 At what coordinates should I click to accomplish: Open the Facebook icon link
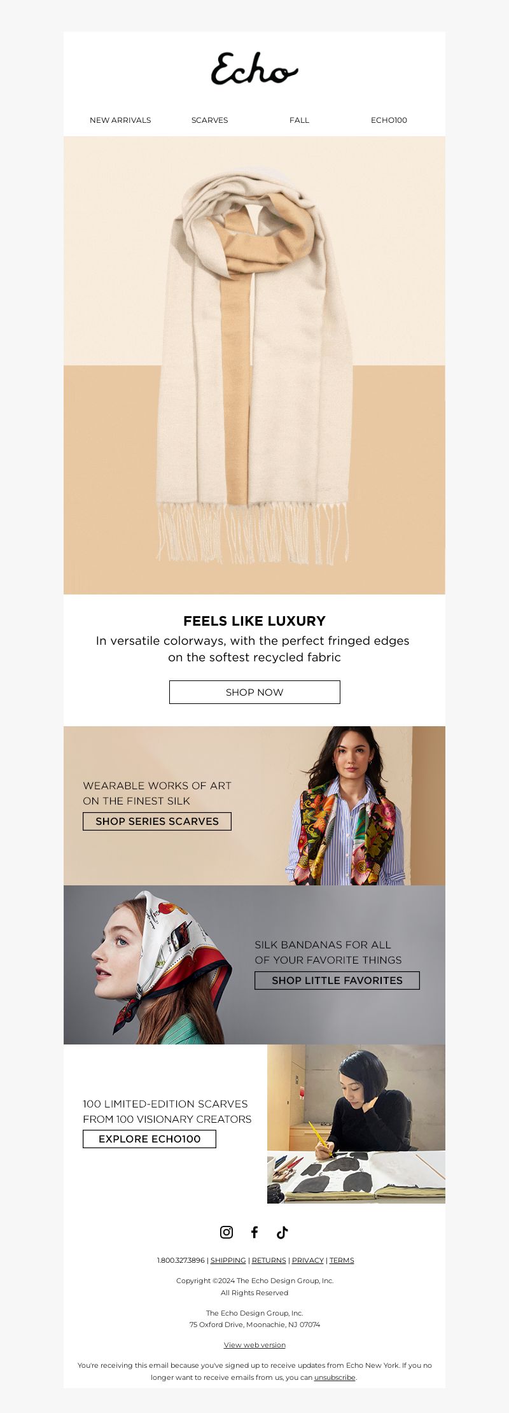[x=254, y=1232]
